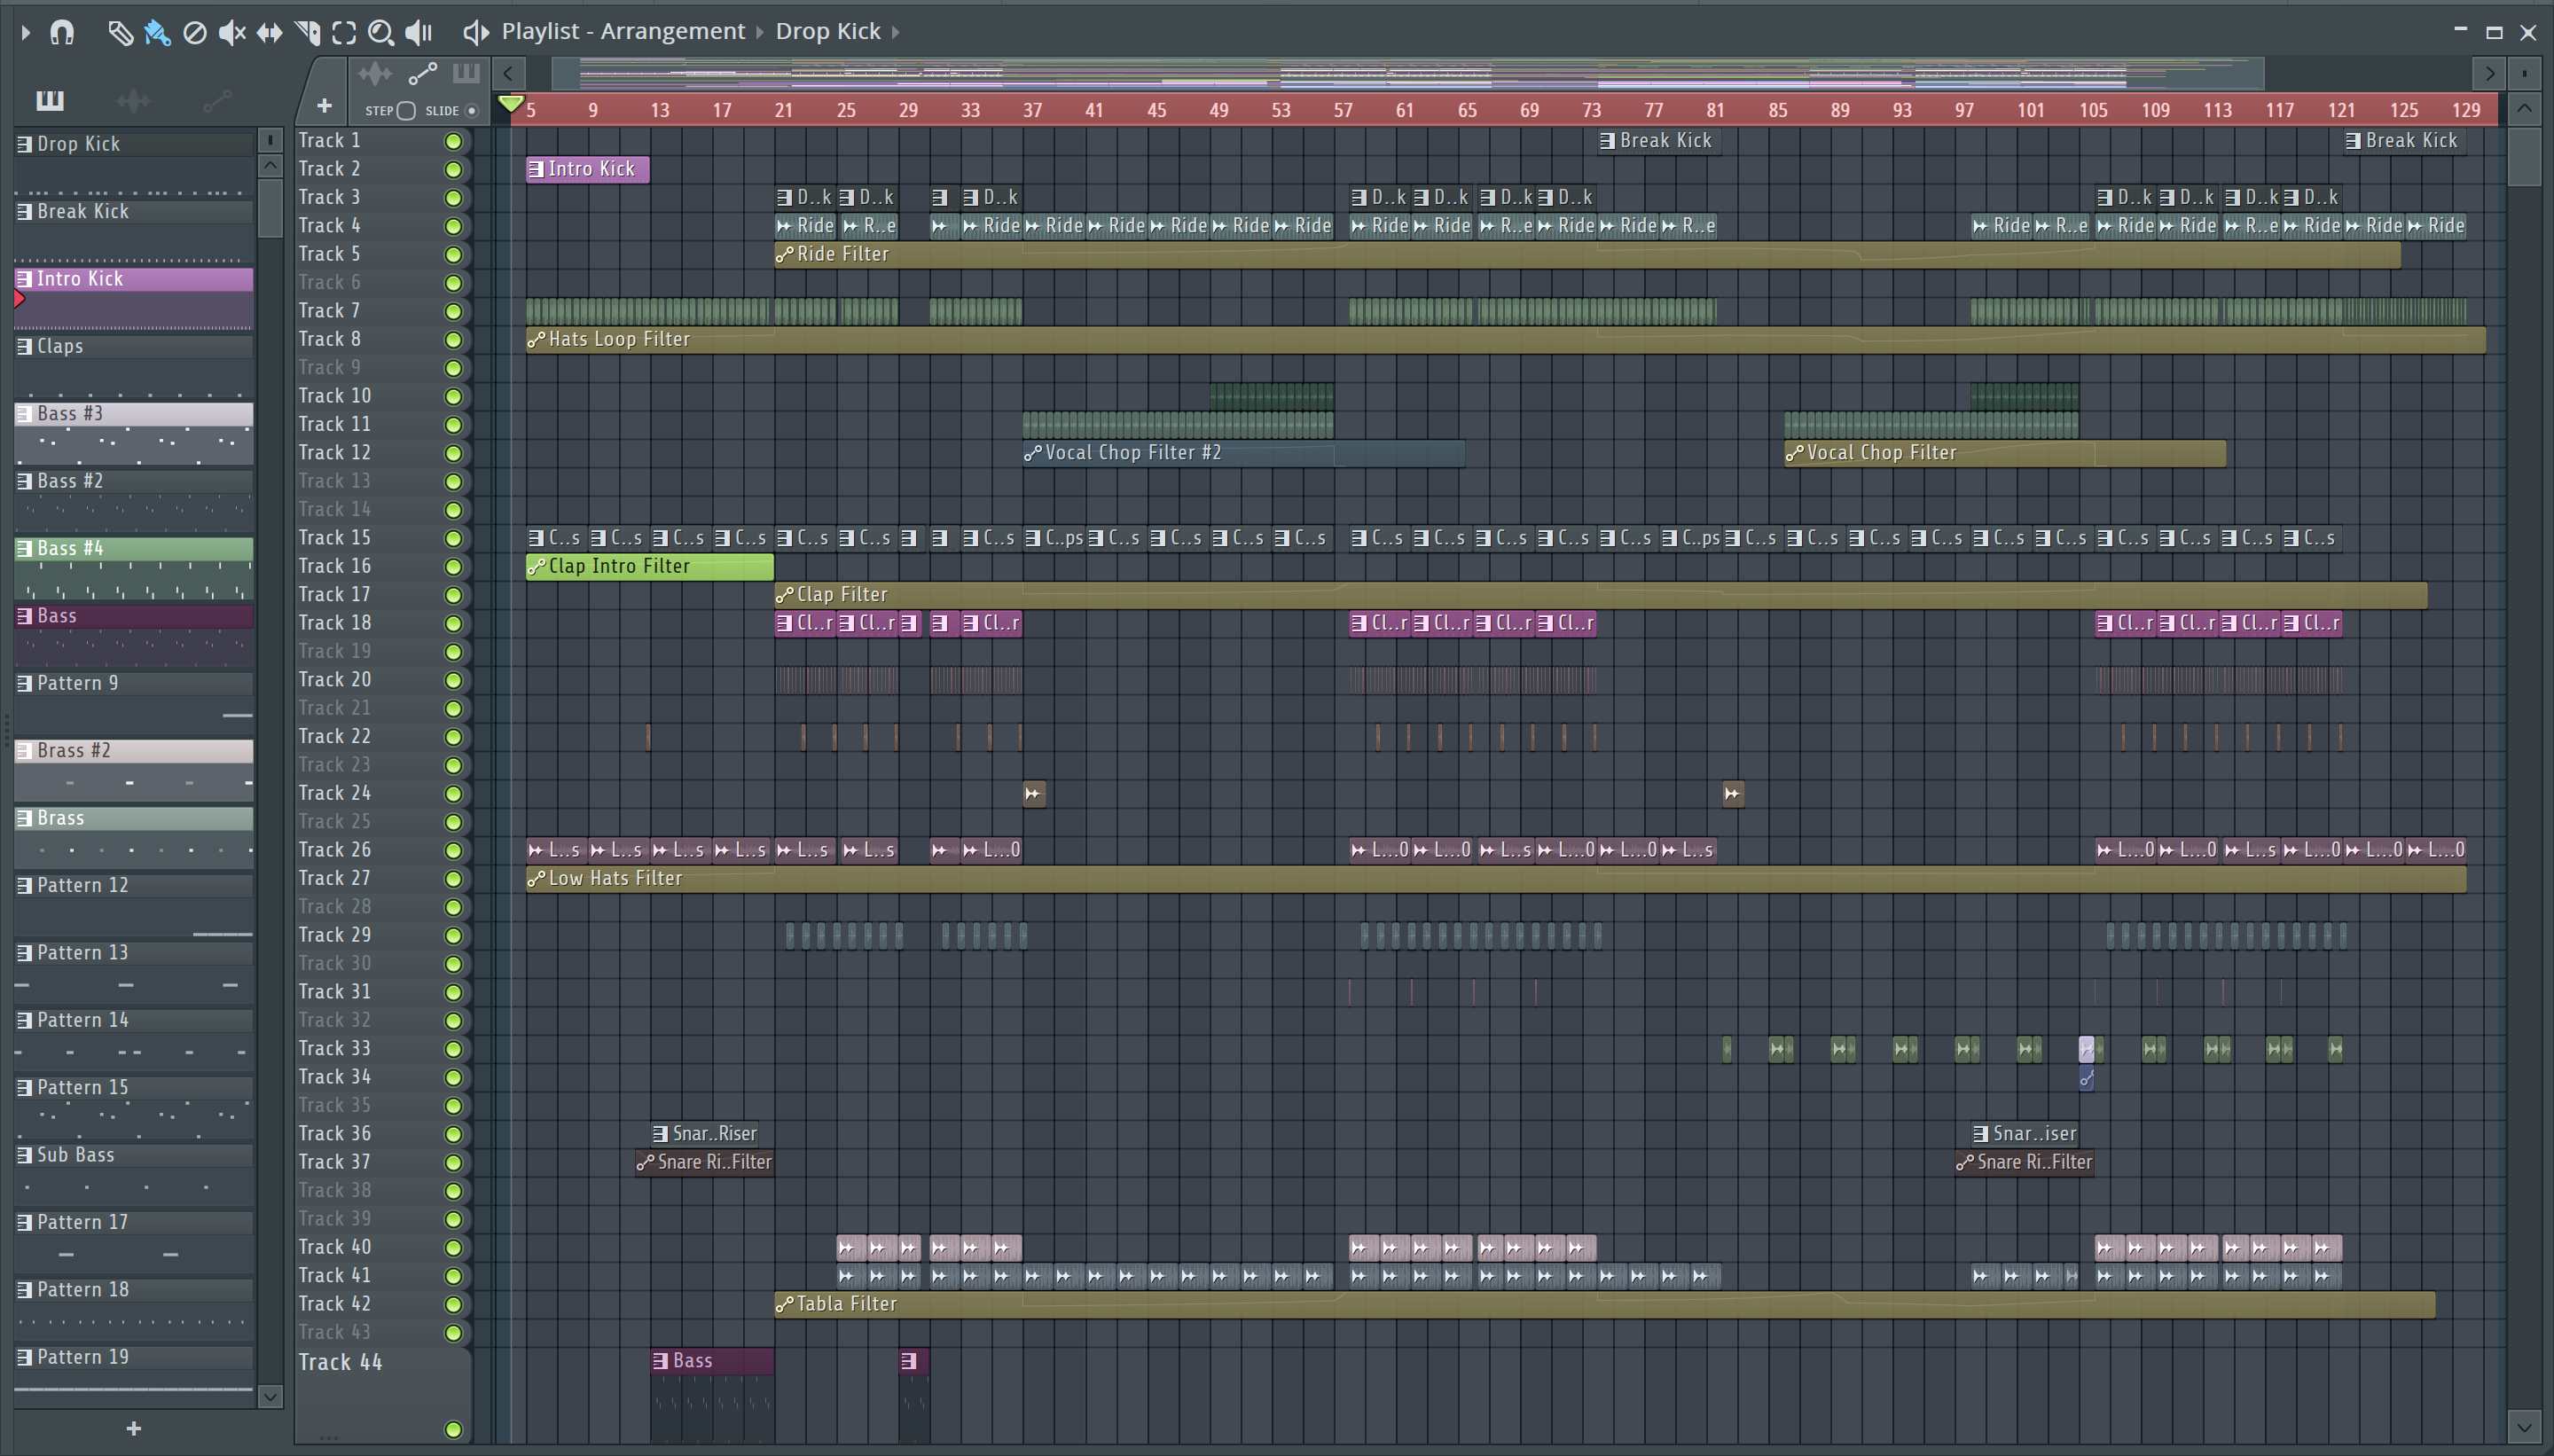Mute Track 4 using its green LED

click(453, 226)
